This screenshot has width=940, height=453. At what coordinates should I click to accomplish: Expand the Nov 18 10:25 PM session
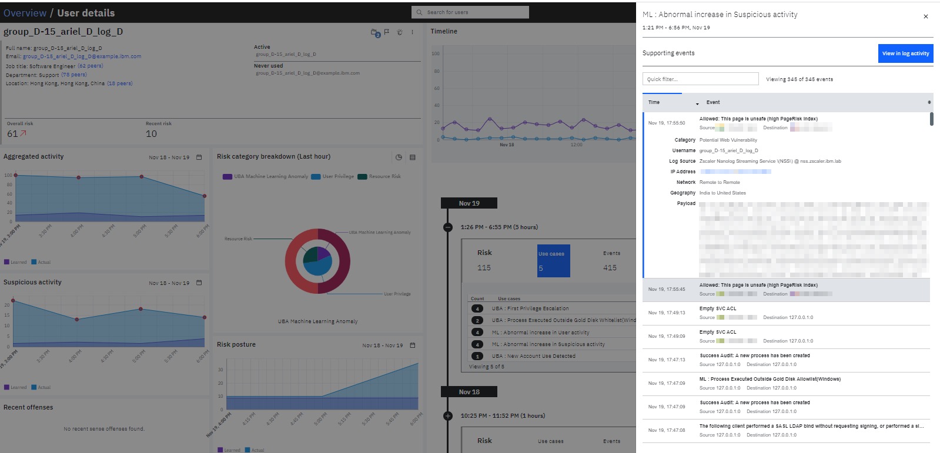448,416
